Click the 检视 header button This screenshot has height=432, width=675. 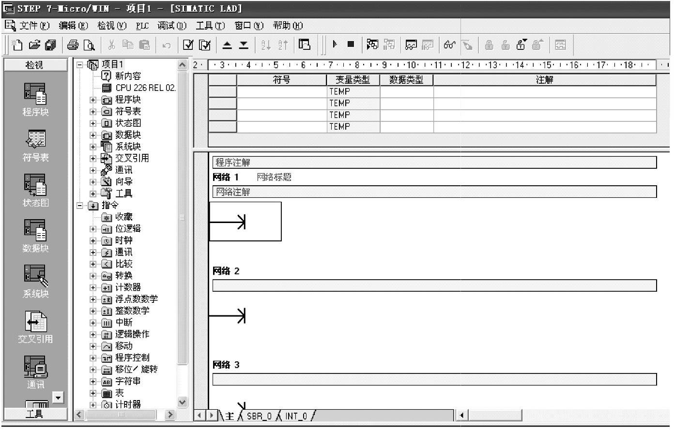35,65
